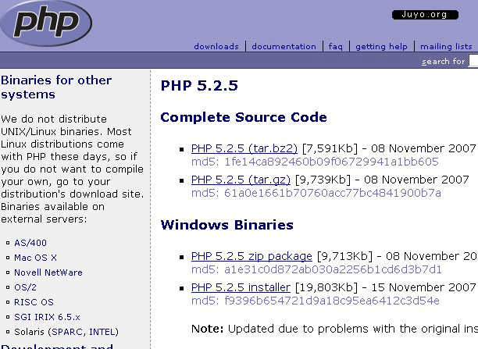Click the PHP logo
The width and height of the screenshot is (478, 349).
click(46, 23)
